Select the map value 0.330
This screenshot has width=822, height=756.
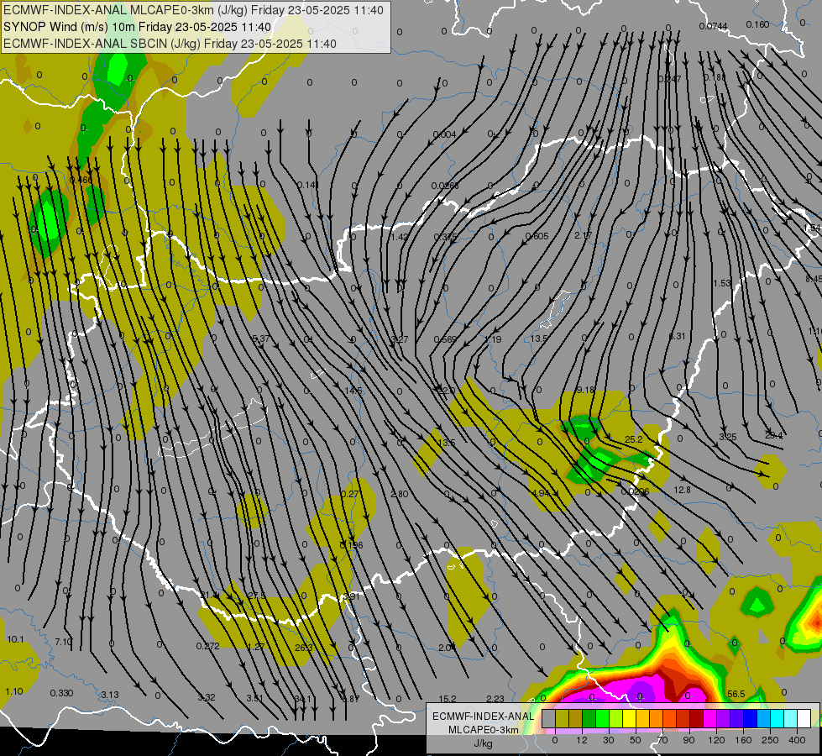[x=61, y=693]
